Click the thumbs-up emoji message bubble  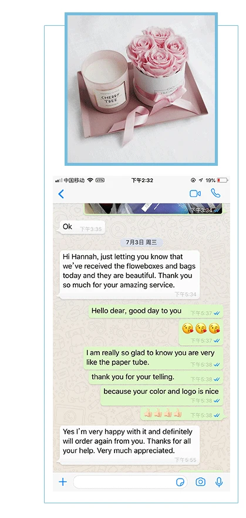(182, 413)
